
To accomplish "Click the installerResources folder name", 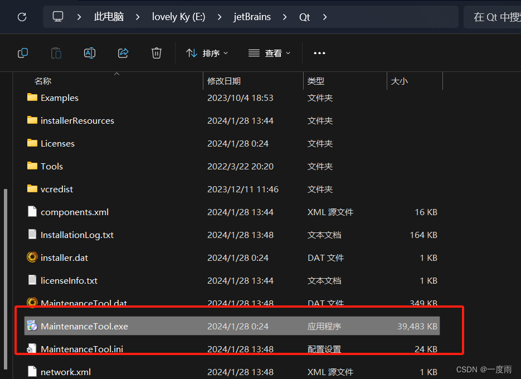I will coord(77,121).
